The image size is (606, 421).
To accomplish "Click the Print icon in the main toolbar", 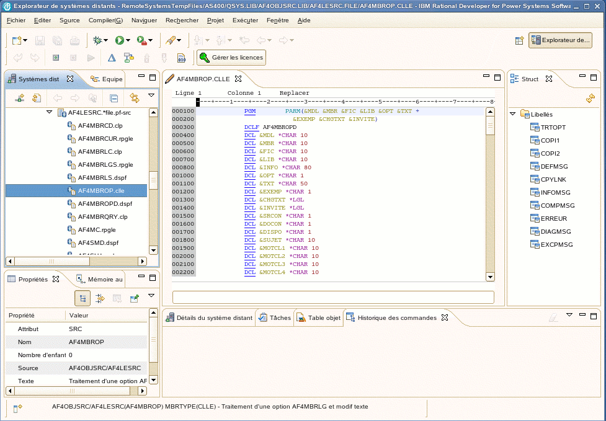I will 76,40.
